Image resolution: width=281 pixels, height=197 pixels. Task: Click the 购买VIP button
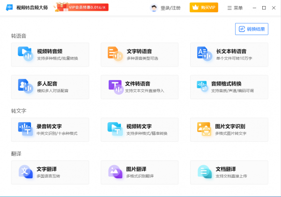pos(204,8)
